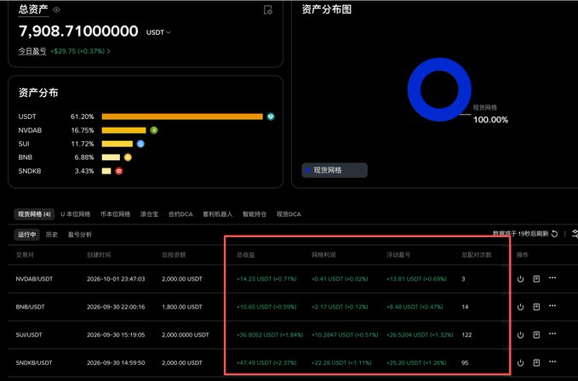
Task: Open more options for NVDAB/USDT row
Action: click(x=552, y=278)
